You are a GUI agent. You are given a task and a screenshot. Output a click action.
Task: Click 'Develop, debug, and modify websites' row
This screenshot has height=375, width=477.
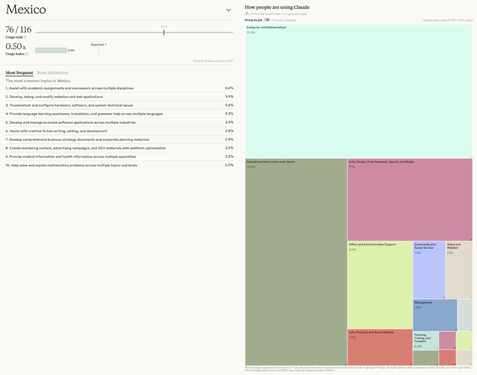(120, 97)
